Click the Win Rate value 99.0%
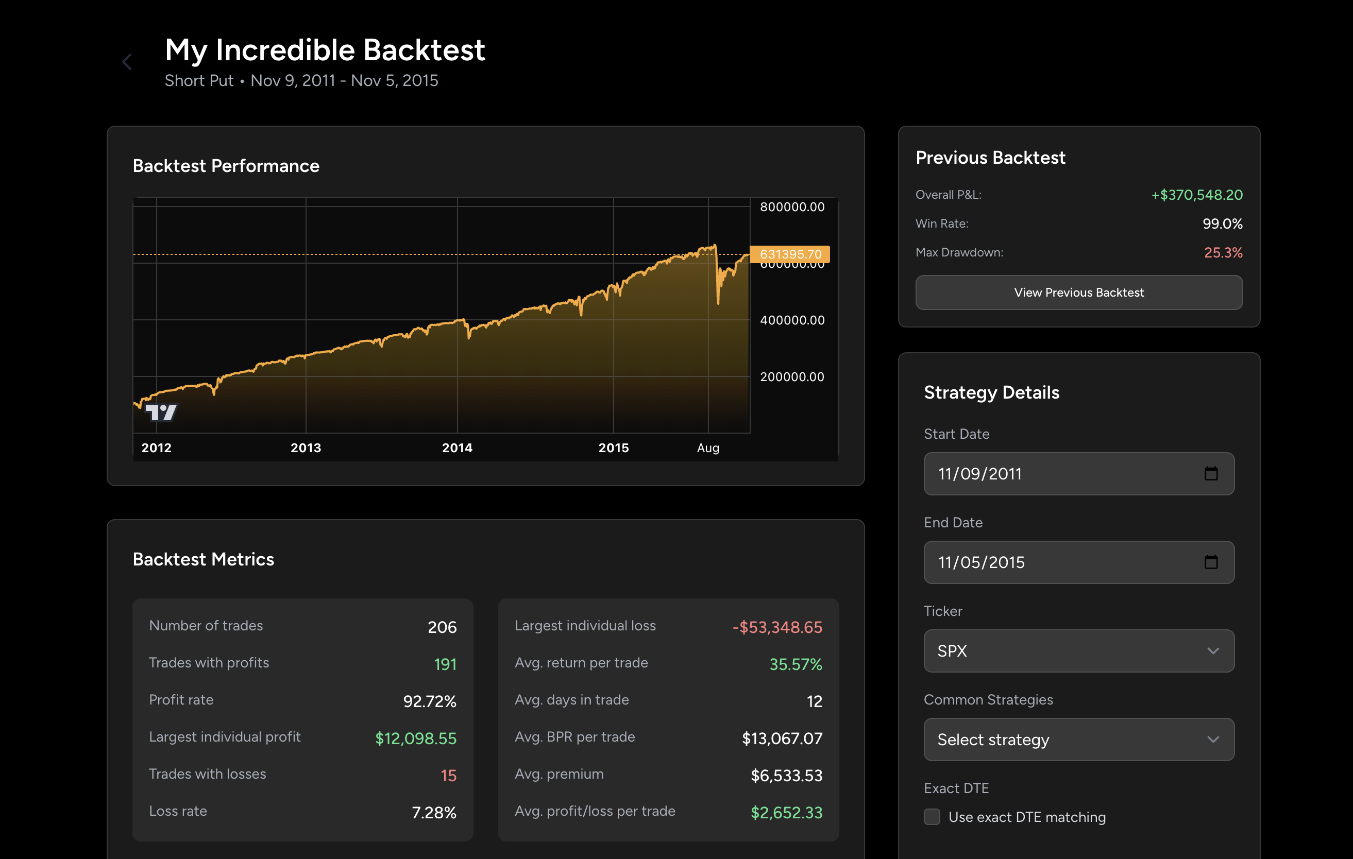Screen dimensions: 1353x859 point(1222,224)
